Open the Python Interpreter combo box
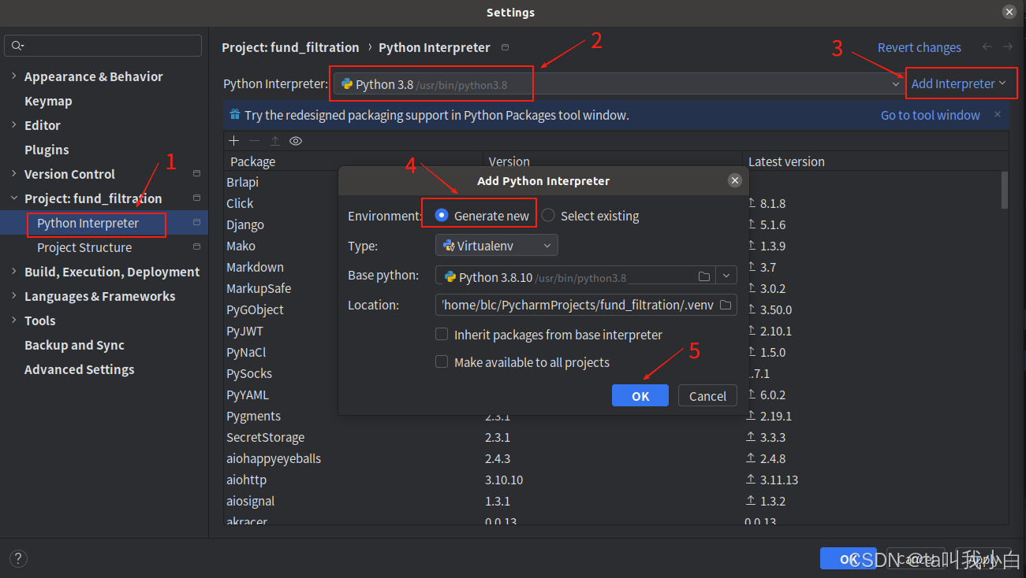Screen dimensions: 1026x578 pyautogui.click(x=619, y=83)
